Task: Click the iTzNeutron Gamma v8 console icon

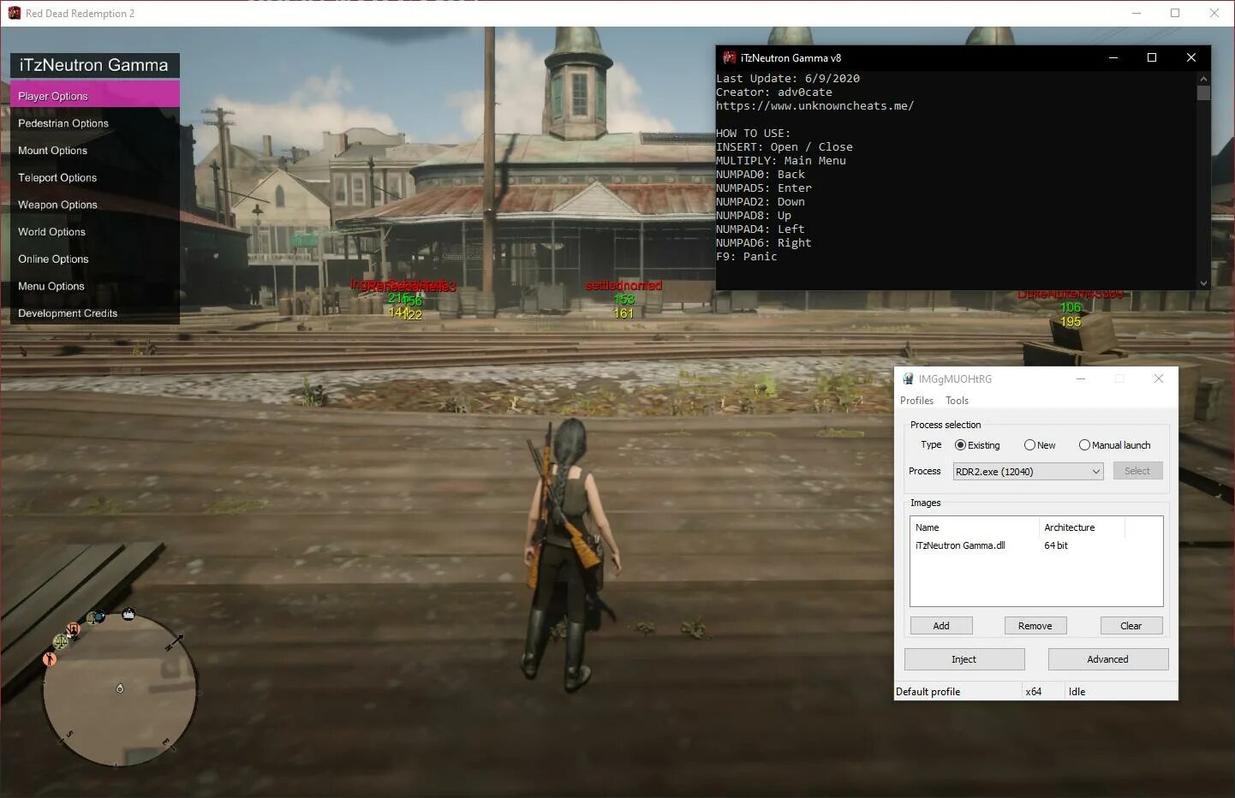Action: coord(730,57)
